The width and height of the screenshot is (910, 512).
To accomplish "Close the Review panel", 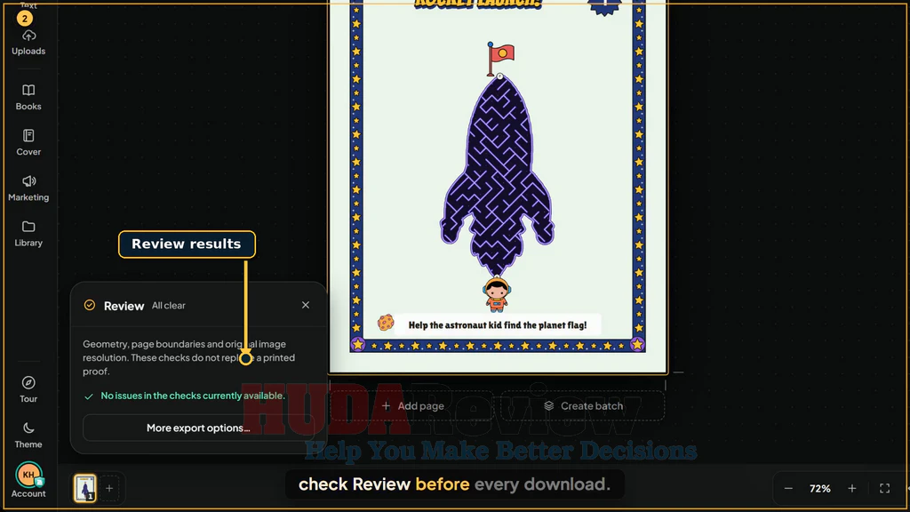I will tap(306, 305).
